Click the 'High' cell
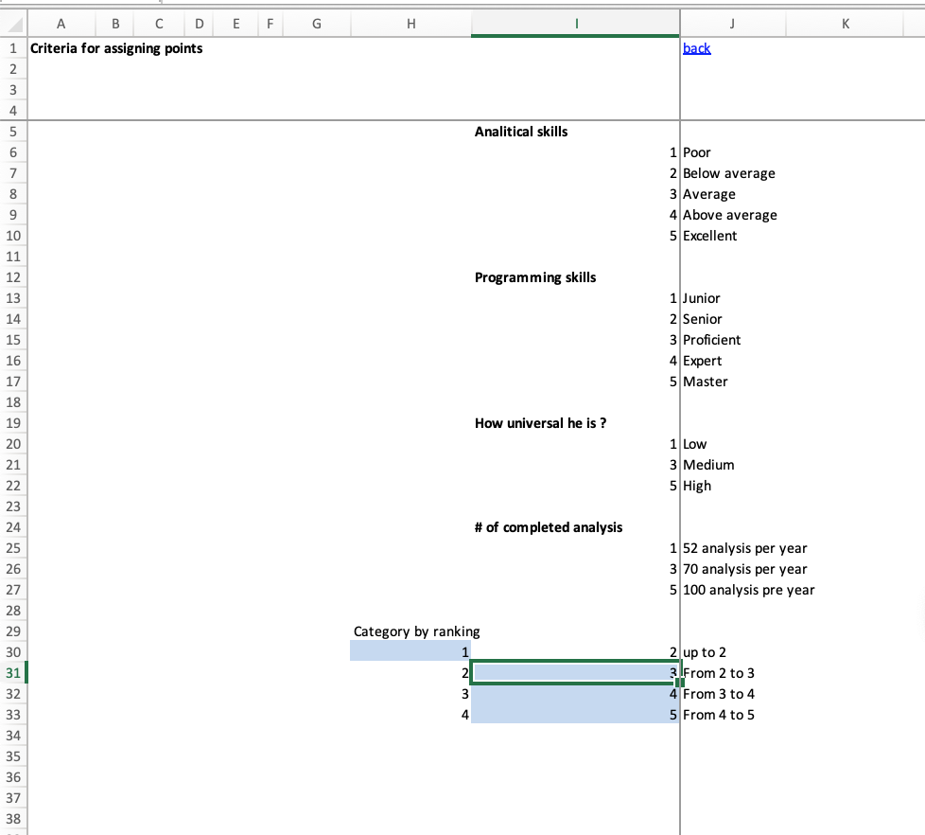The image size is (925, 835). click(x=697, y=486)
